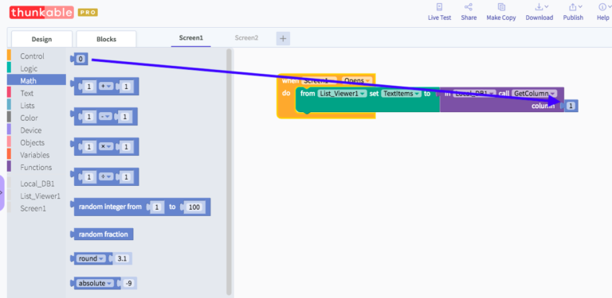The height and width of the screenshot is (298, 612).
Task: Switch to the Design tab
Action: (x=41, y=39)
